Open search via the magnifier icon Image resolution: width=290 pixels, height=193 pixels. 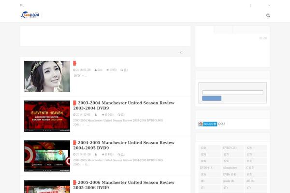pos(268,15)
